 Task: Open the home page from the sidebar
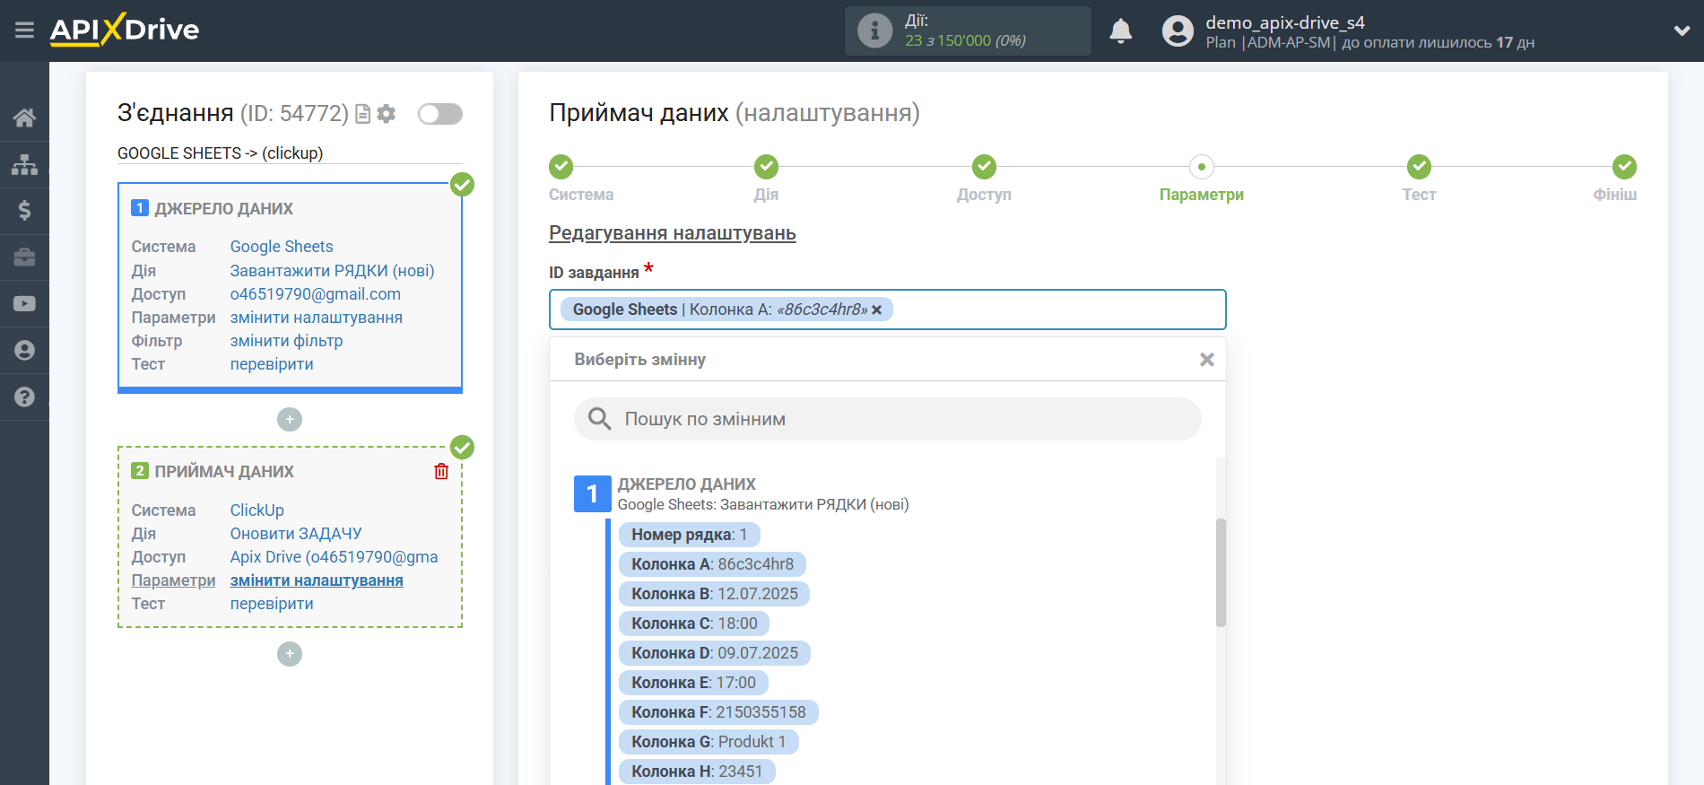(x=24, y=118)
